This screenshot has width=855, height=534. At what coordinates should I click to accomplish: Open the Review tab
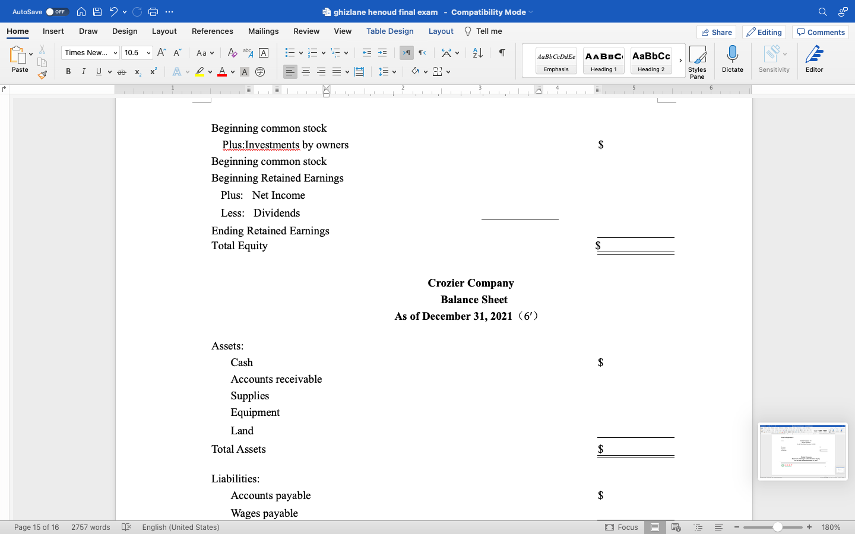click(306, 31)
